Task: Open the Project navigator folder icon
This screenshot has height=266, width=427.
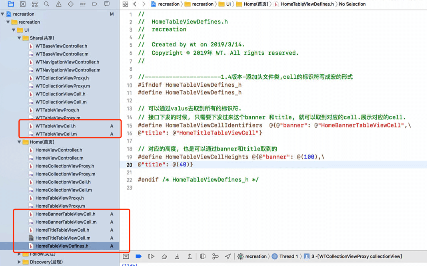Action: pyautogui.click(x=11, y=4)
